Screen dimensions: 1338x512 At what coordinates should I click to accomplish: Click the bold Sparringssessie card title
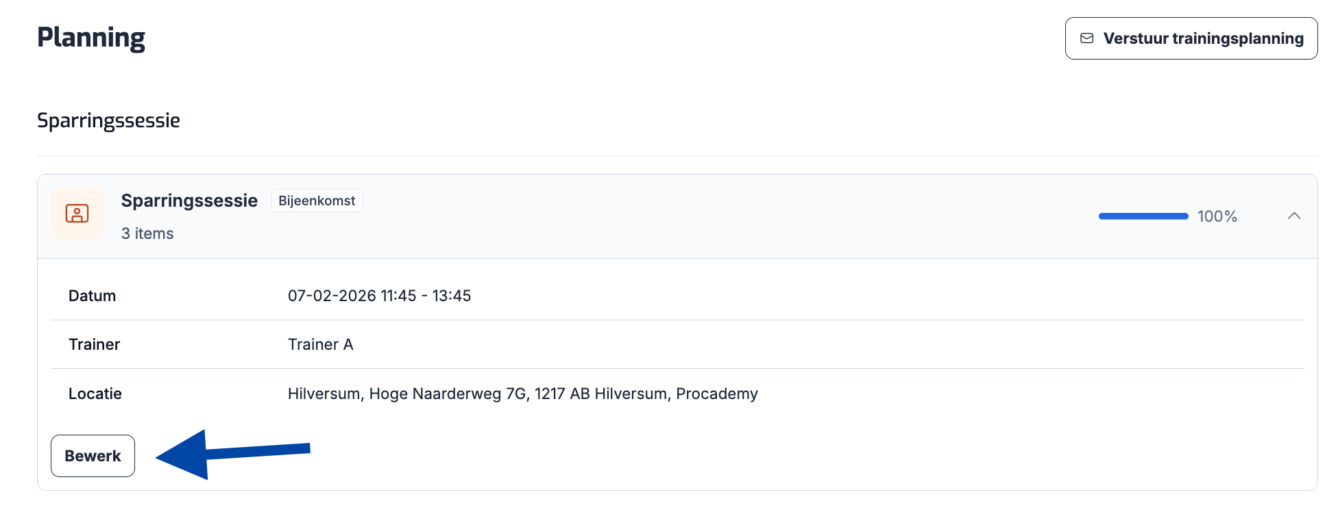[189, 201]
